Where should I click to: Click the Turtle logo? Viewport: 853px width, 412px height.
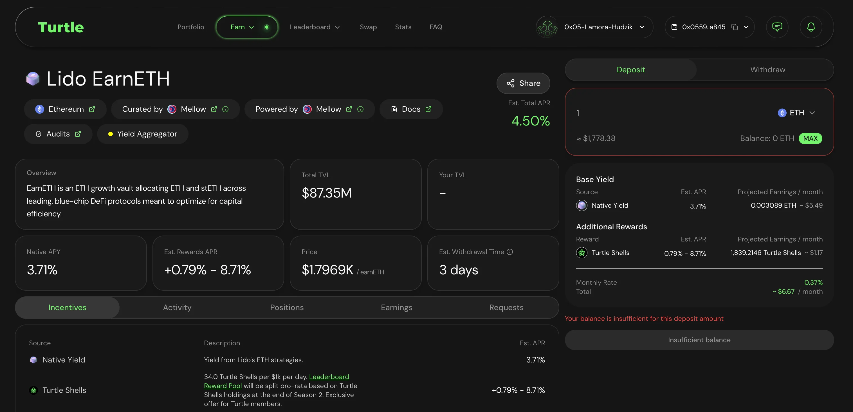click(x=60, y=27)
